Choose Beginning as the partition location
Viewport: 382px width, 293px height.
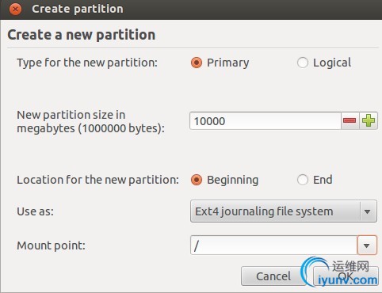click(x=197, y=180)
